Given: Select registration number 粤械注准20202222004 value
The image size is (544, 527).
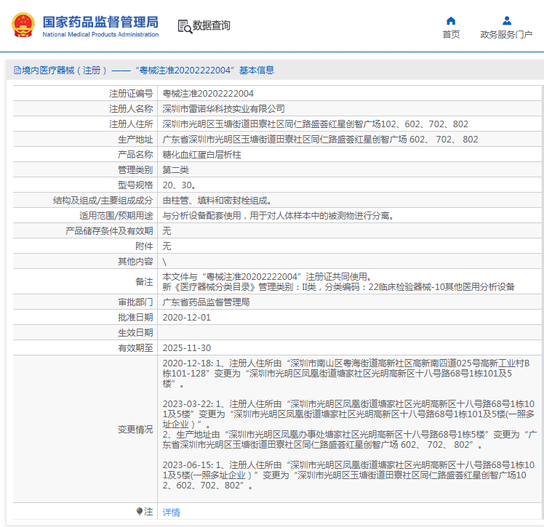Looking at the screenshot, I should pyautogui.click(x=208, y=94).
